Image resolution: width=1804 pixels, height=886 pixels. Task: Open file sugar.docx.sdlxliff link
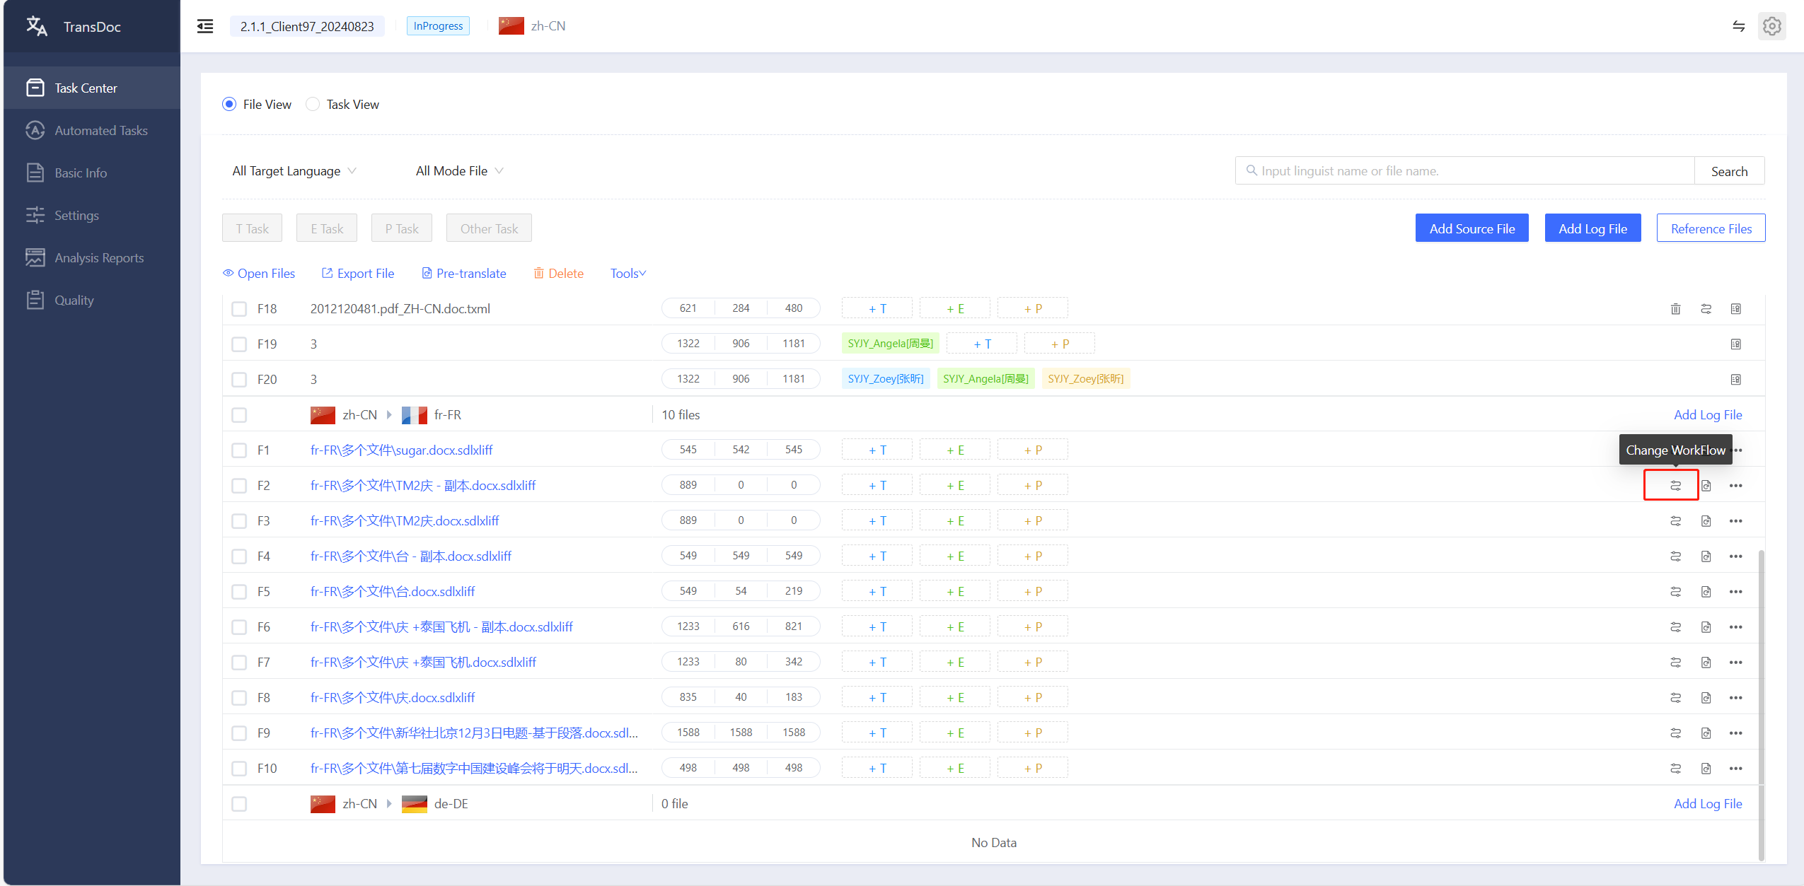401,450
